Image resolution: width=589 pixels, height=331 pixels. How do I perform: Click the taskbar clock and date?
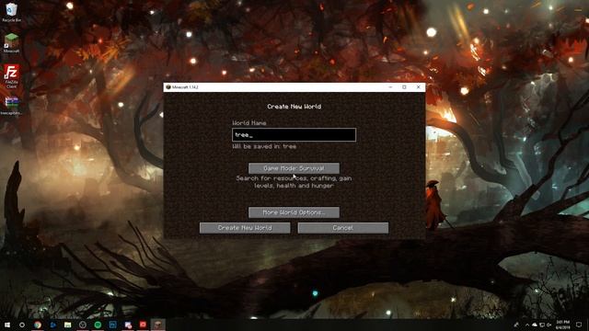pyautogui.click(x=563, y=325)
